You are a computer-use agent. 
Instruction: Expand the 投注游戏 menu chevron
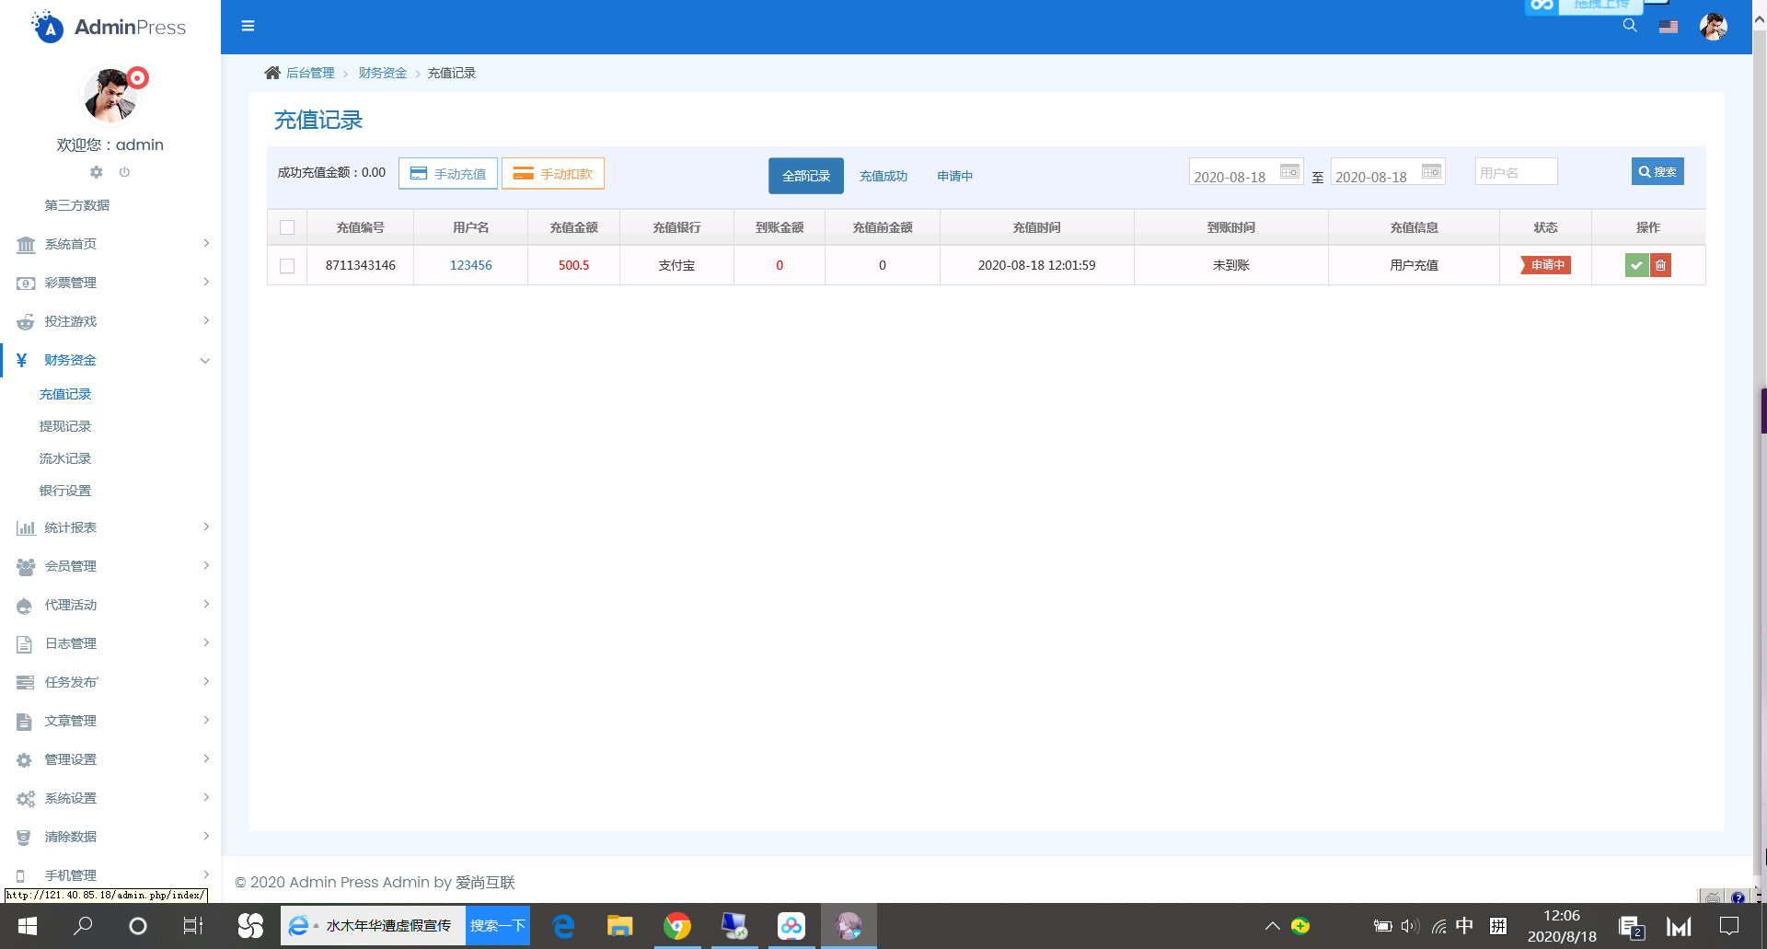point(206,321)
